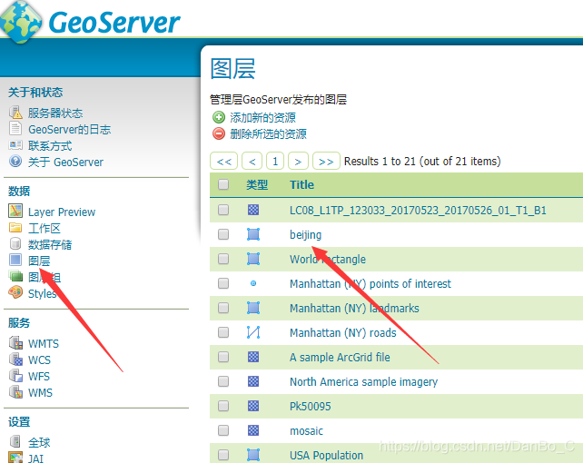Go to previous page with < button
583x463 pixels.
[x=252, y=161]
